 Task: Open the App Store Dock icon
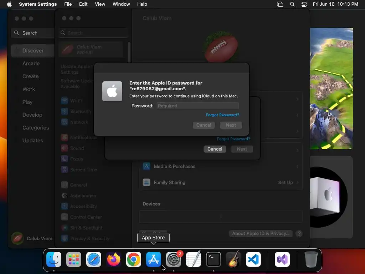coord(154,259)
